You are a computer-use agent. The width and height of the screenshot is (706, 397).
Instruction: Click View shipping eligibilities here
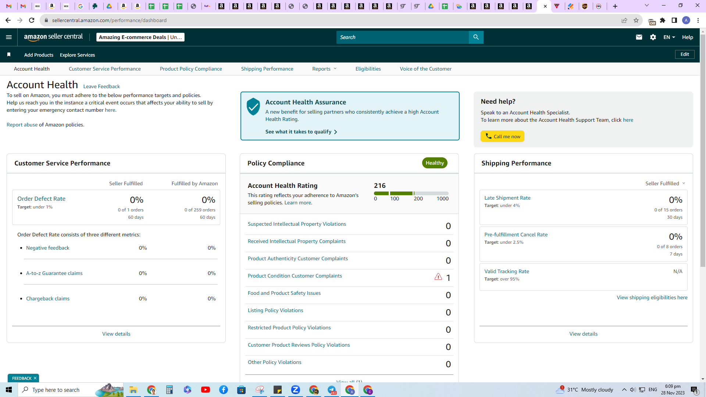652,297
